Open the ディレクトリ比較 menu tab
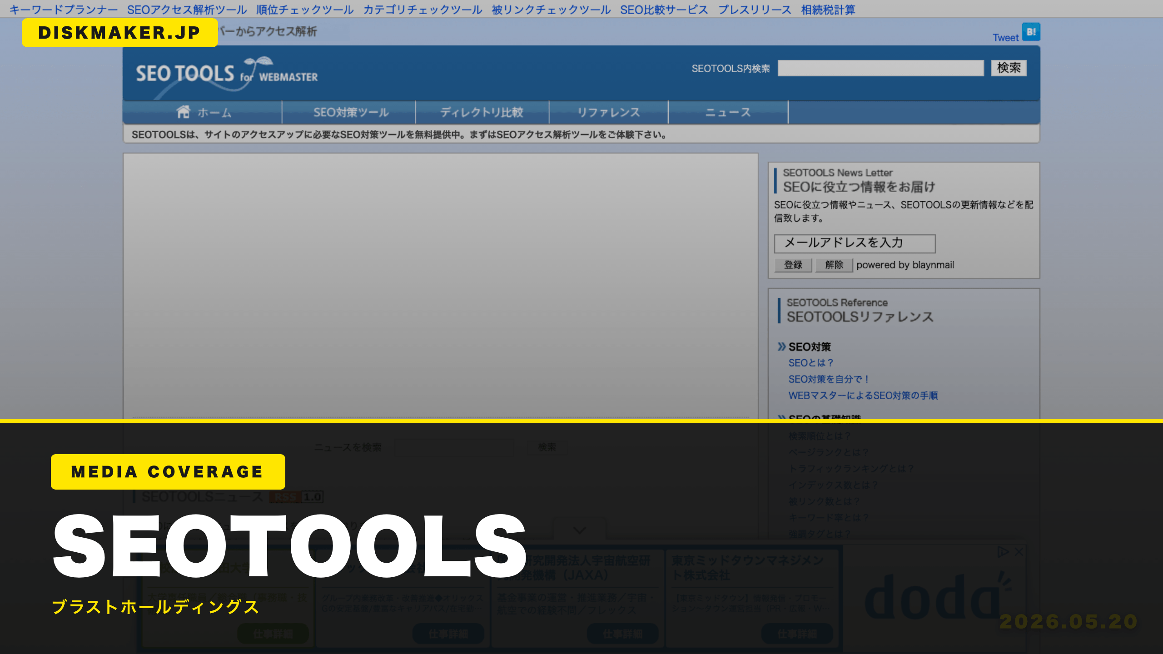This screenshot has width=1163, height=654. click(x=482, y=112)
